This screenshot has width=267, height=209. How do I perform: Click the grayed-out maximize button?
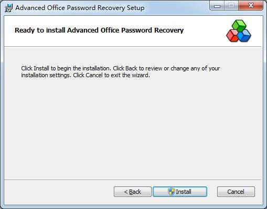point(231,6)
